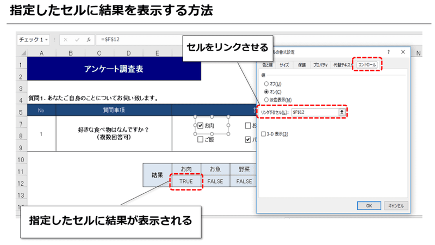Click the collapse dialog range picker icon

(x=342, y=112)
